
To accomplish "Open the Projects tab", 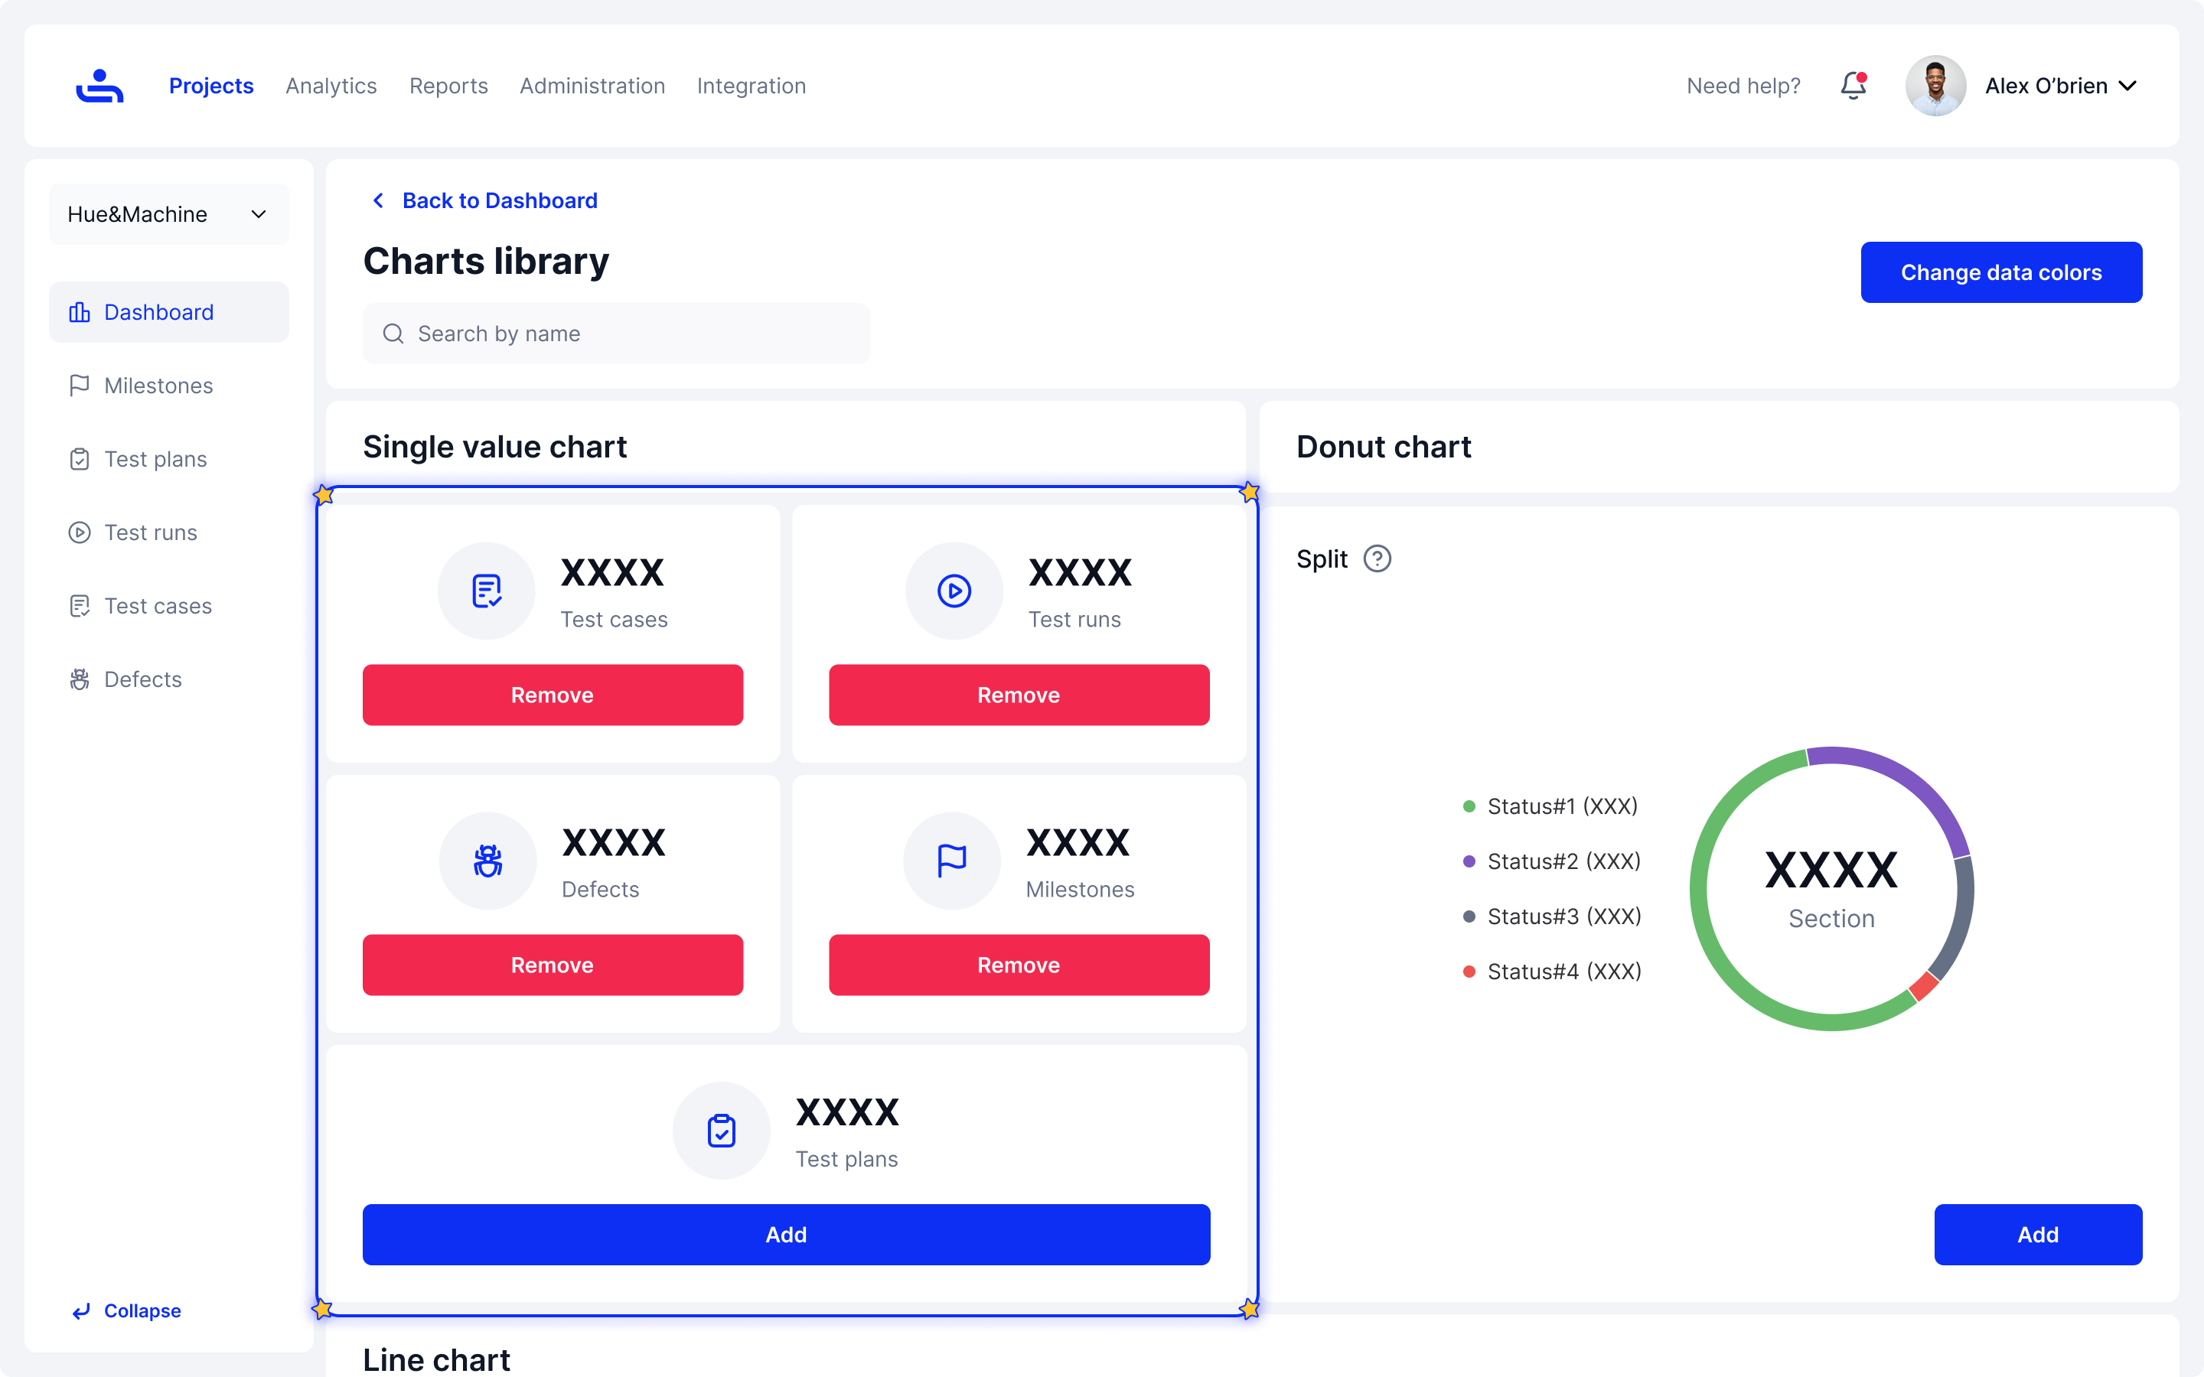I will click(x=211, y=86).
